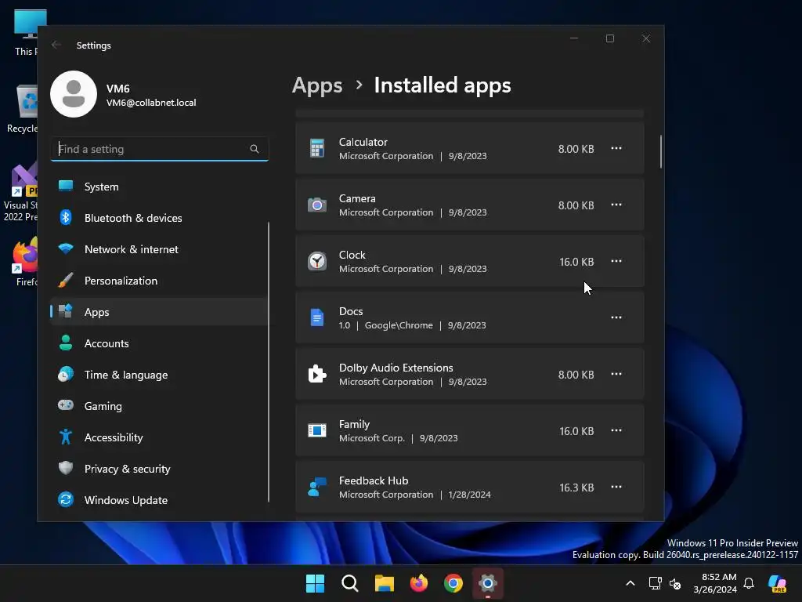Viewport: 802px width, 602px height.
Task: Click the search magnifier icon in settings
Action: [255, 149]
